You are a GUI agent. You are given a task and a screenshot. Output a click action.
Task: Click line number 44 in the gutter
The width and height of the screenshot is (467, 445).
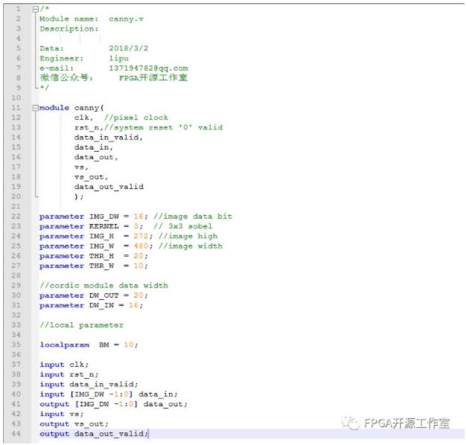pyautogui.click(x=16, y=434)
